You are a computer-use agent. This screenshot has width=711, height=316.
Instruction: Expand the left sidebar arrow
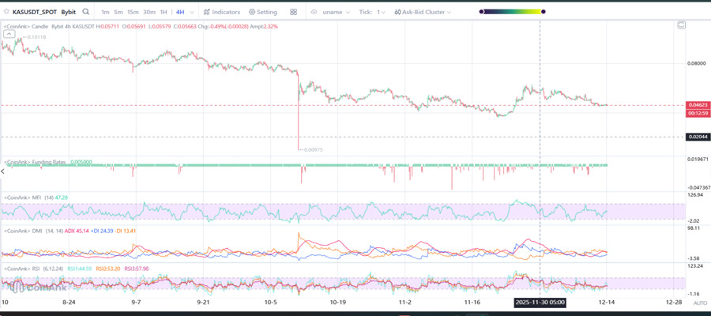[x=2, y=171]
